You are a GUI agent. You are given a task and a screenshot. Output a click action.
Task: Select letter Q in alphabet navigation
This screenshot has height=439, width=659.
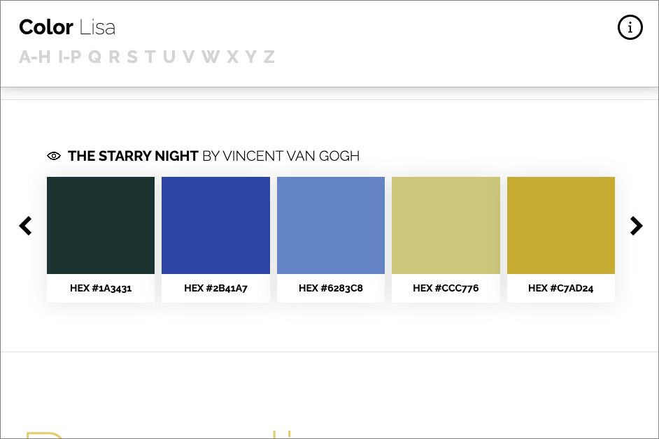[95, 57]
